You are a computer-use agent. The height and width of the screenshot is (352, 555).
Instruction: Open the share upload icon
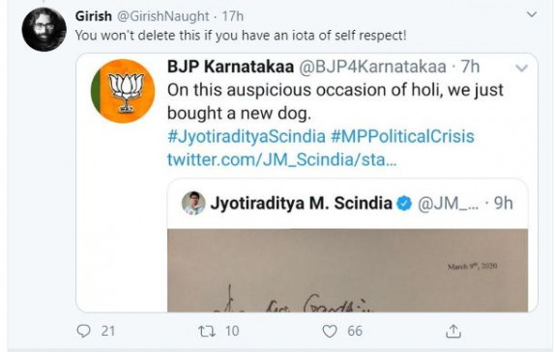[x=453, y=331]
